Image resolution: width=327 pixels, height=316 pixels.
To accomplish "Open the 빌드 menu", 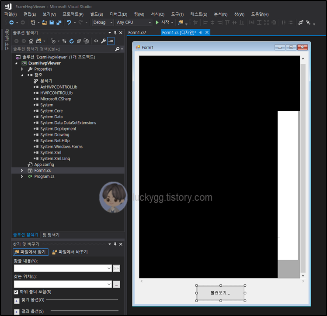I will click(x=97, y=14).
